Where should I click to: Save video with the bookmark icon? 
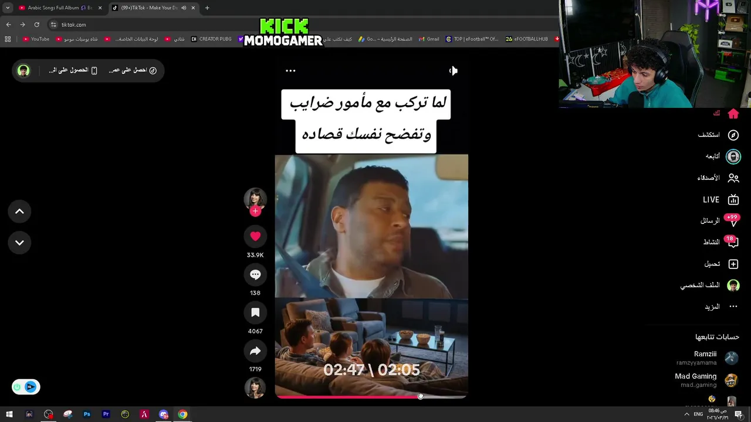(255, 312)
